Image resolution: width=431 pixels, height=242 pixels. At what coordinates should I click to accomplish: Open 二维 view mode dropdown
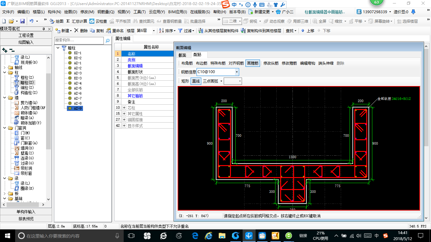[x=240, y=21]
